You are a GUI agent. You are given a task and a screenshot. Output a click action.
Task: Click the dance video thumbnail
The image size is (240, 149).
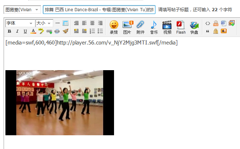point(60,103)
